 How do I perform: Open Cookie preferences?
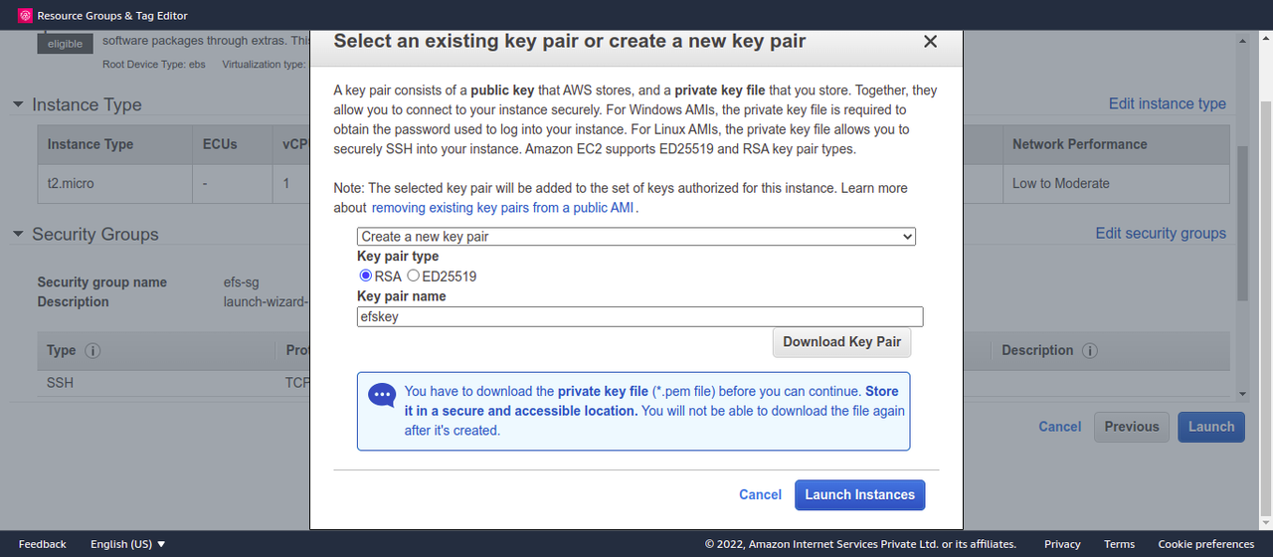(1206, 544)
